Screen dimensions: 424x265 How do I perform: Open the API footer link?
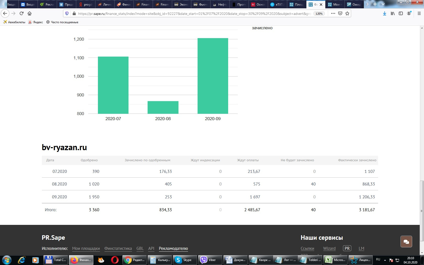[151, 248]
